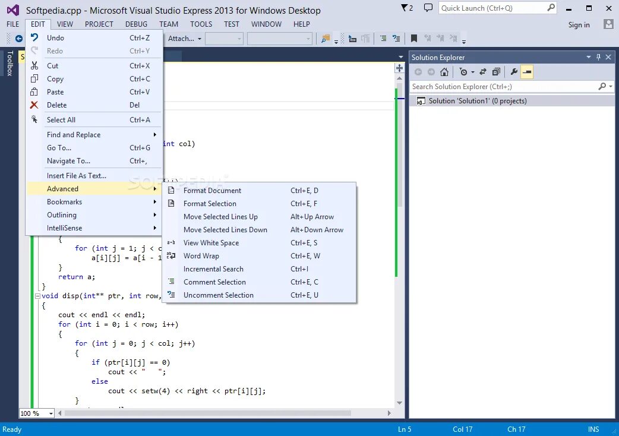Open the Pending Changes Filter dropdown arrow

pyautogui.click(x=472, y=72)
